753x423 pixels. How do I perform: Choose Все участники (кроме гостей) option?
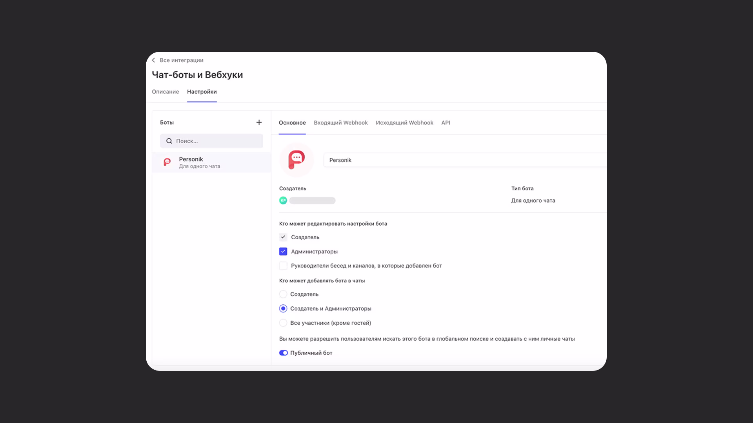click(283, 323)
